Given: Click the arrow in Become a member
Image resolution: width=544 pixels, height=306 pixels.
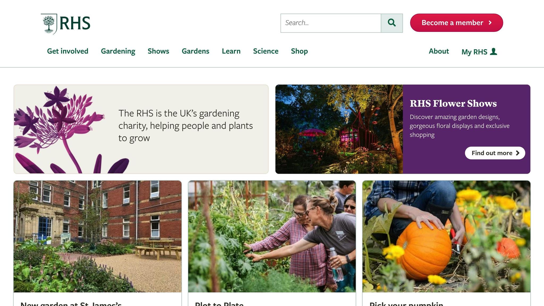Looking at the screenshot, I should point(490,23).
